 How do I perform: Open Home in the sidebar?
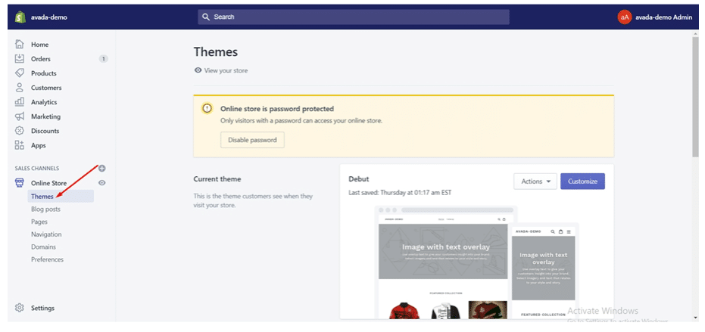(39, 45)
